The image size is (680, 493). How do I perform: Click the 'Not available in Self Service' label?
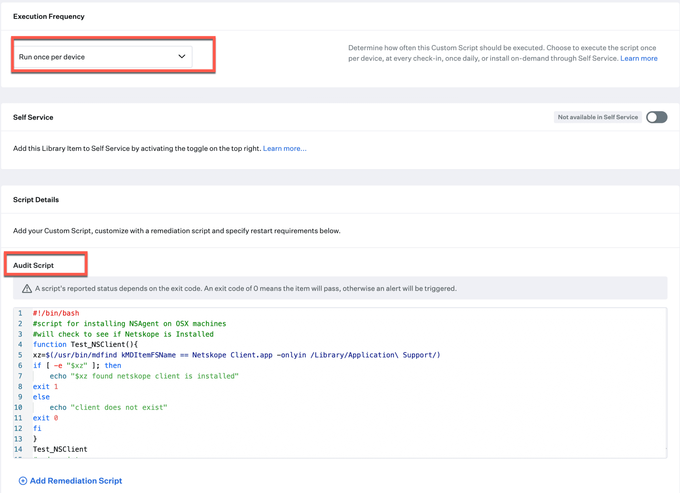(x=598, y=117)
